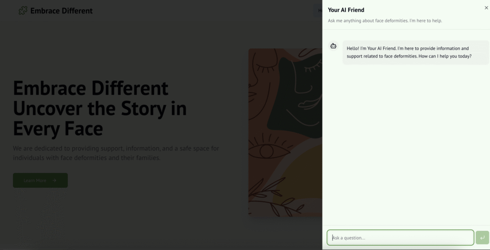The width and height of the screenshot is (490, 250).
Task: Close the Your AI Friend chat panel
Action: pos(486,8)
